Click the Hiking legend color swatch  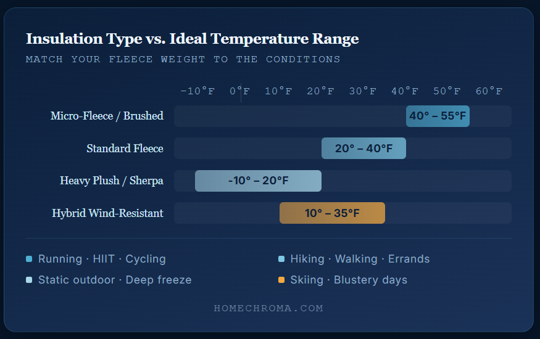[x=281, y=259]
